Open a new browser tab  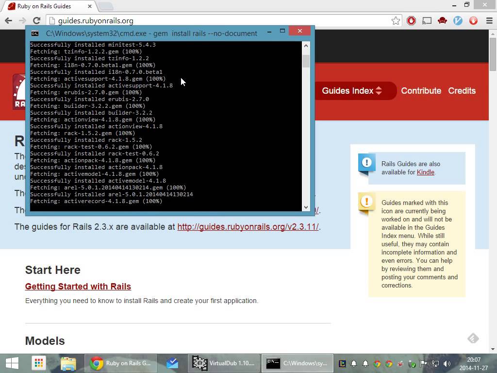click(105, 6)
